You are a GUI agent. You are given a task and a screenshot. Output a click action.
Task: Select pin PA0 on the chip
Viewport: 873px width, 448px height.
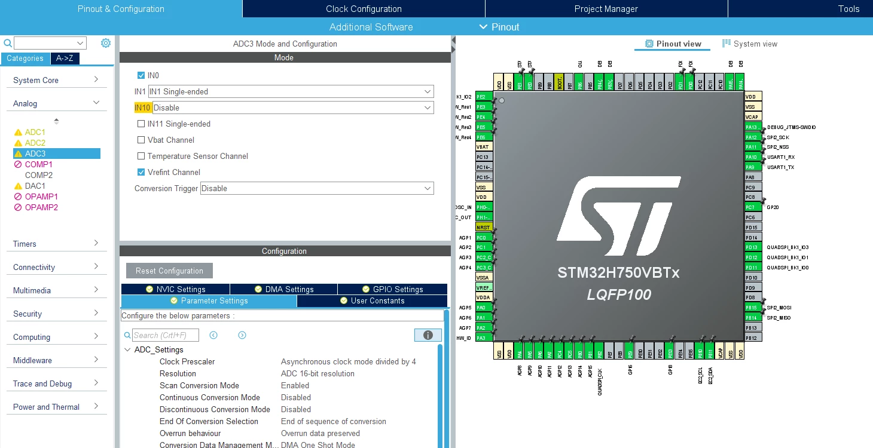coord(484,308)
